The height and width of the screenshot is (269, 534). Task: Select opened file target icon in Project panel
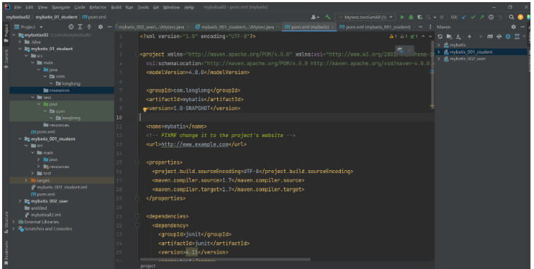(x=71, y=27)
